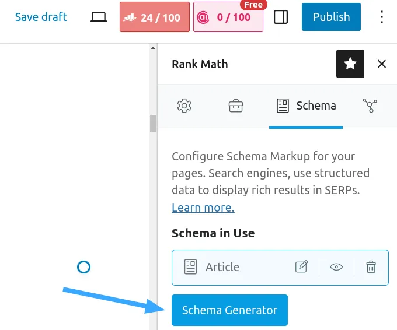Click the Schema Generator button
397x330 pixels.
click(229, 310)
